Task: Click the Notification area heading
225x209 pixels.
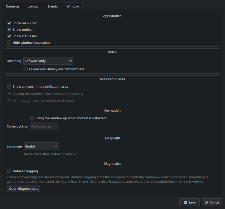Action: pos(112,79)
